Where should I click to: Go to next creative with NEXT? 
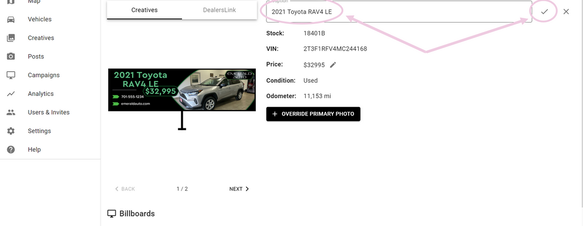(x=239, y=189)
